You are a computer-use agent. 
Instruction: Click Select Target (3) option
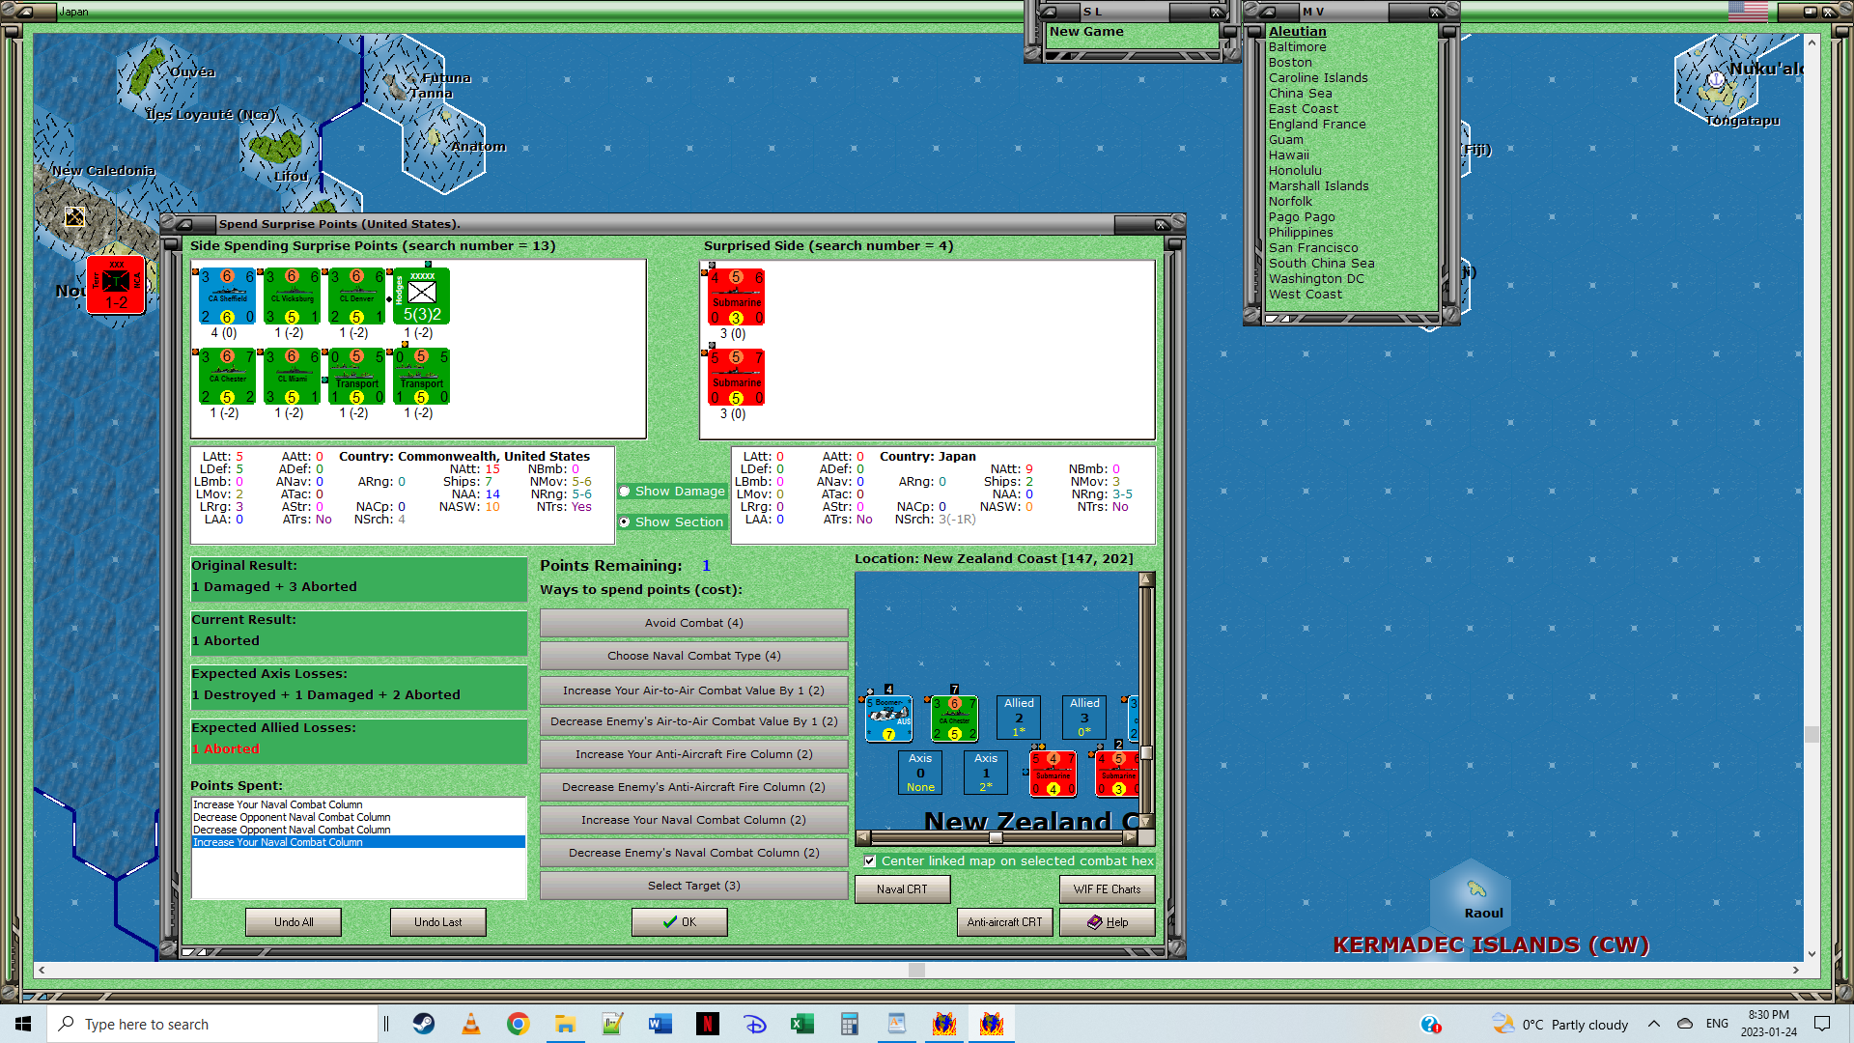tap(693, 886)
